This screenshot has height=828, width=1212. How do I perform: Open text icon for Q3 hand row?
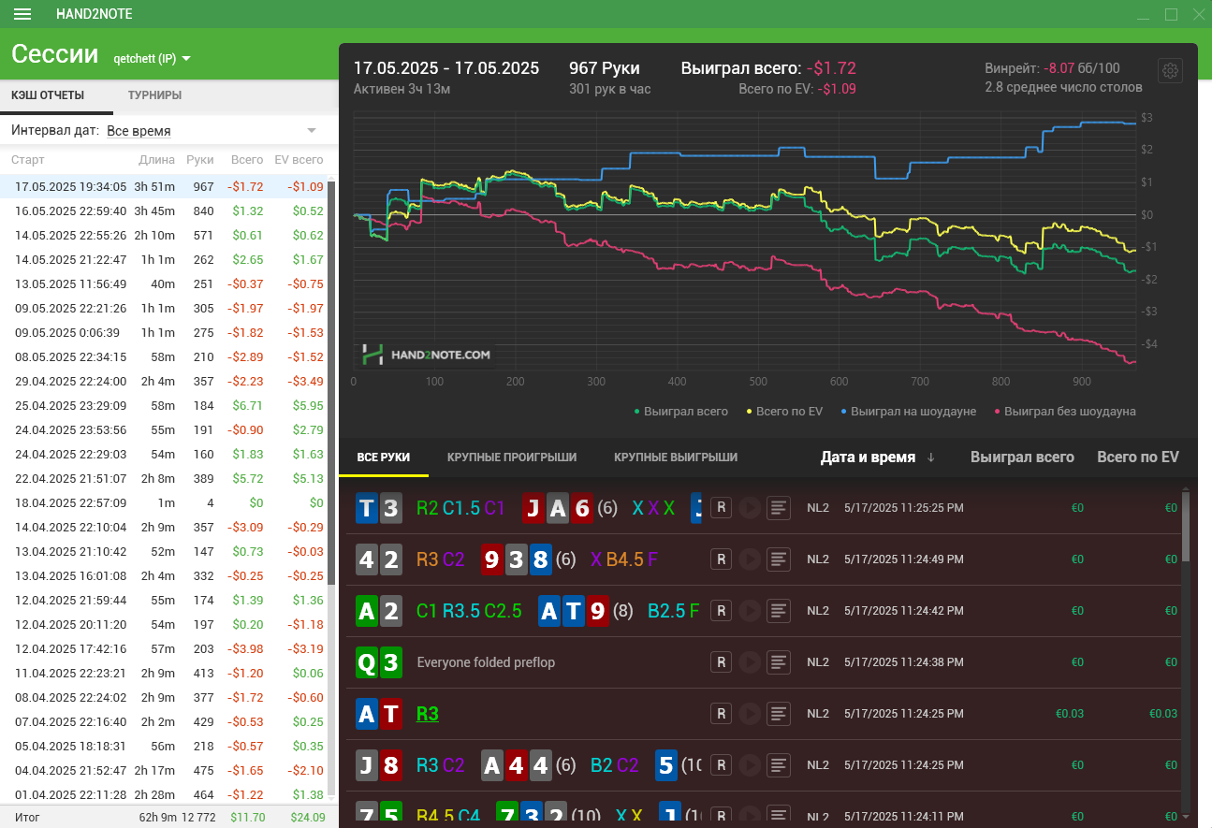(x=779, y=661)
